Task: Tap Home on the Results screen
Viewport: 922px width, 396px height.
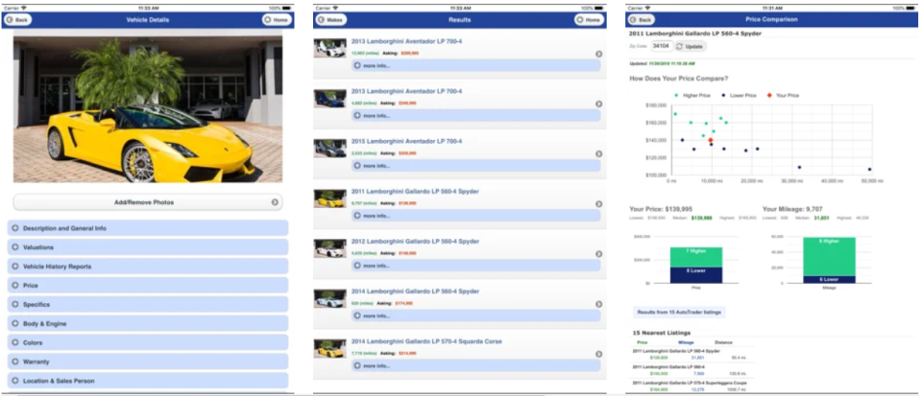Action: 589,20
